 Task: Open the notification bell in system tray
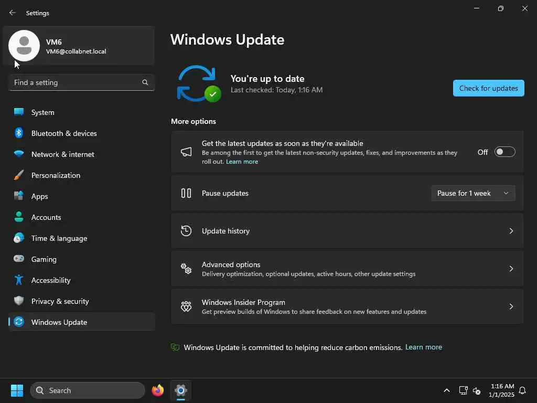coord(522,390)
